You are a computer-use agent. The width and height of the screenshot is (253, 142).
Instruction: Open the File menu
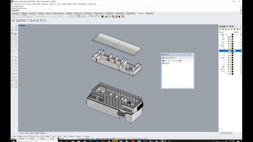pyautogui.click(x=12, y=4)
